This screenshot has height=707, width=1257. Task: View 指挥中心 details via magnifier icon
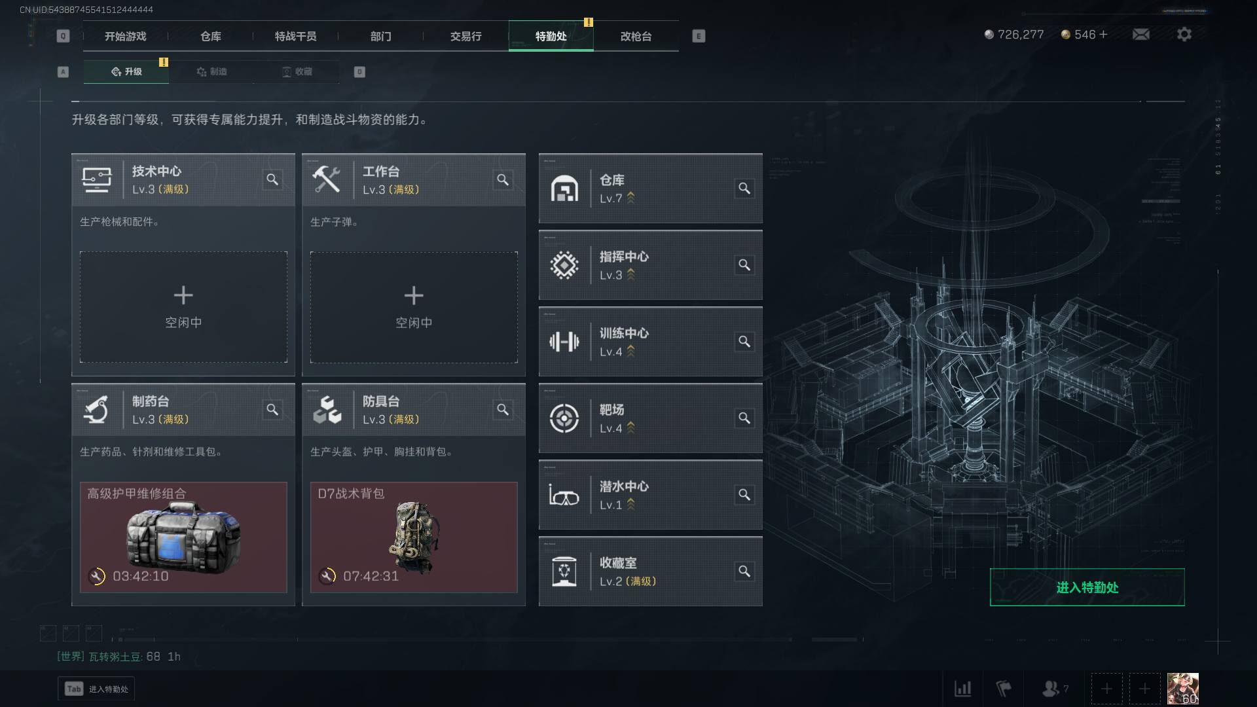[744, 265]
